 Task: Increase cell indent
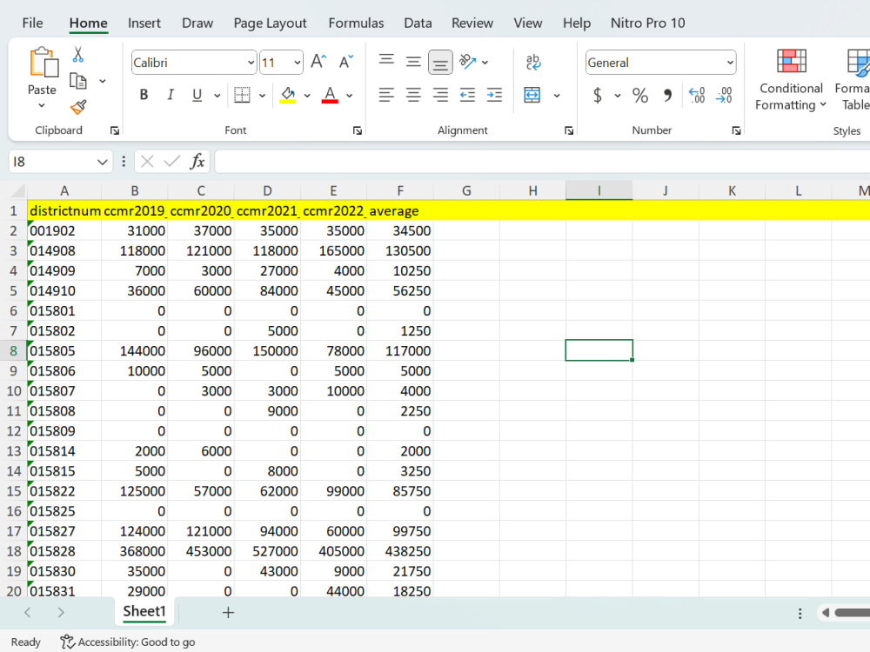(494, 95)
